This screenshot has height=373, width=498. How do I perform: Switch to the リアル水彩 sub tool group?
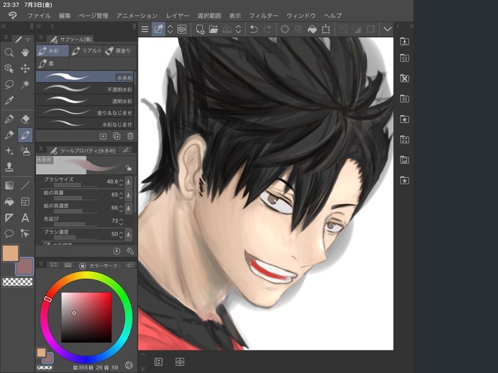(x=86, y=50)
